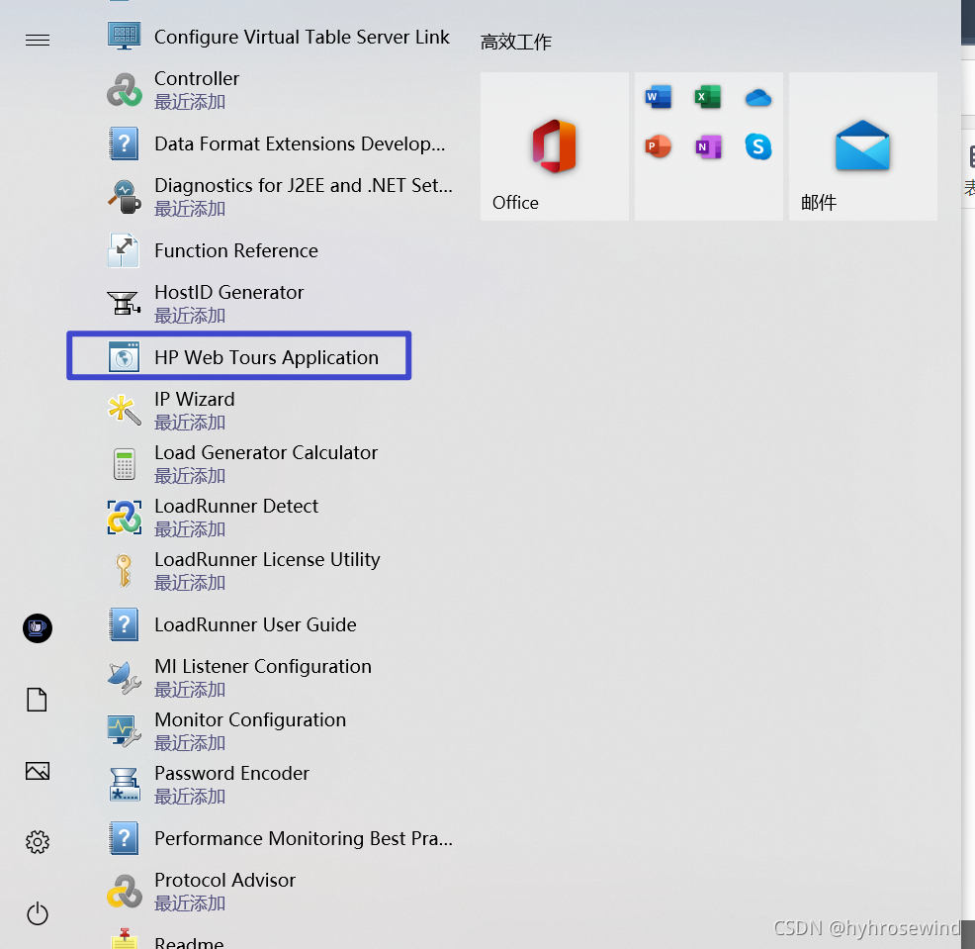
Task: Click the IP Wizard wand icon
Action: (124, 410)
